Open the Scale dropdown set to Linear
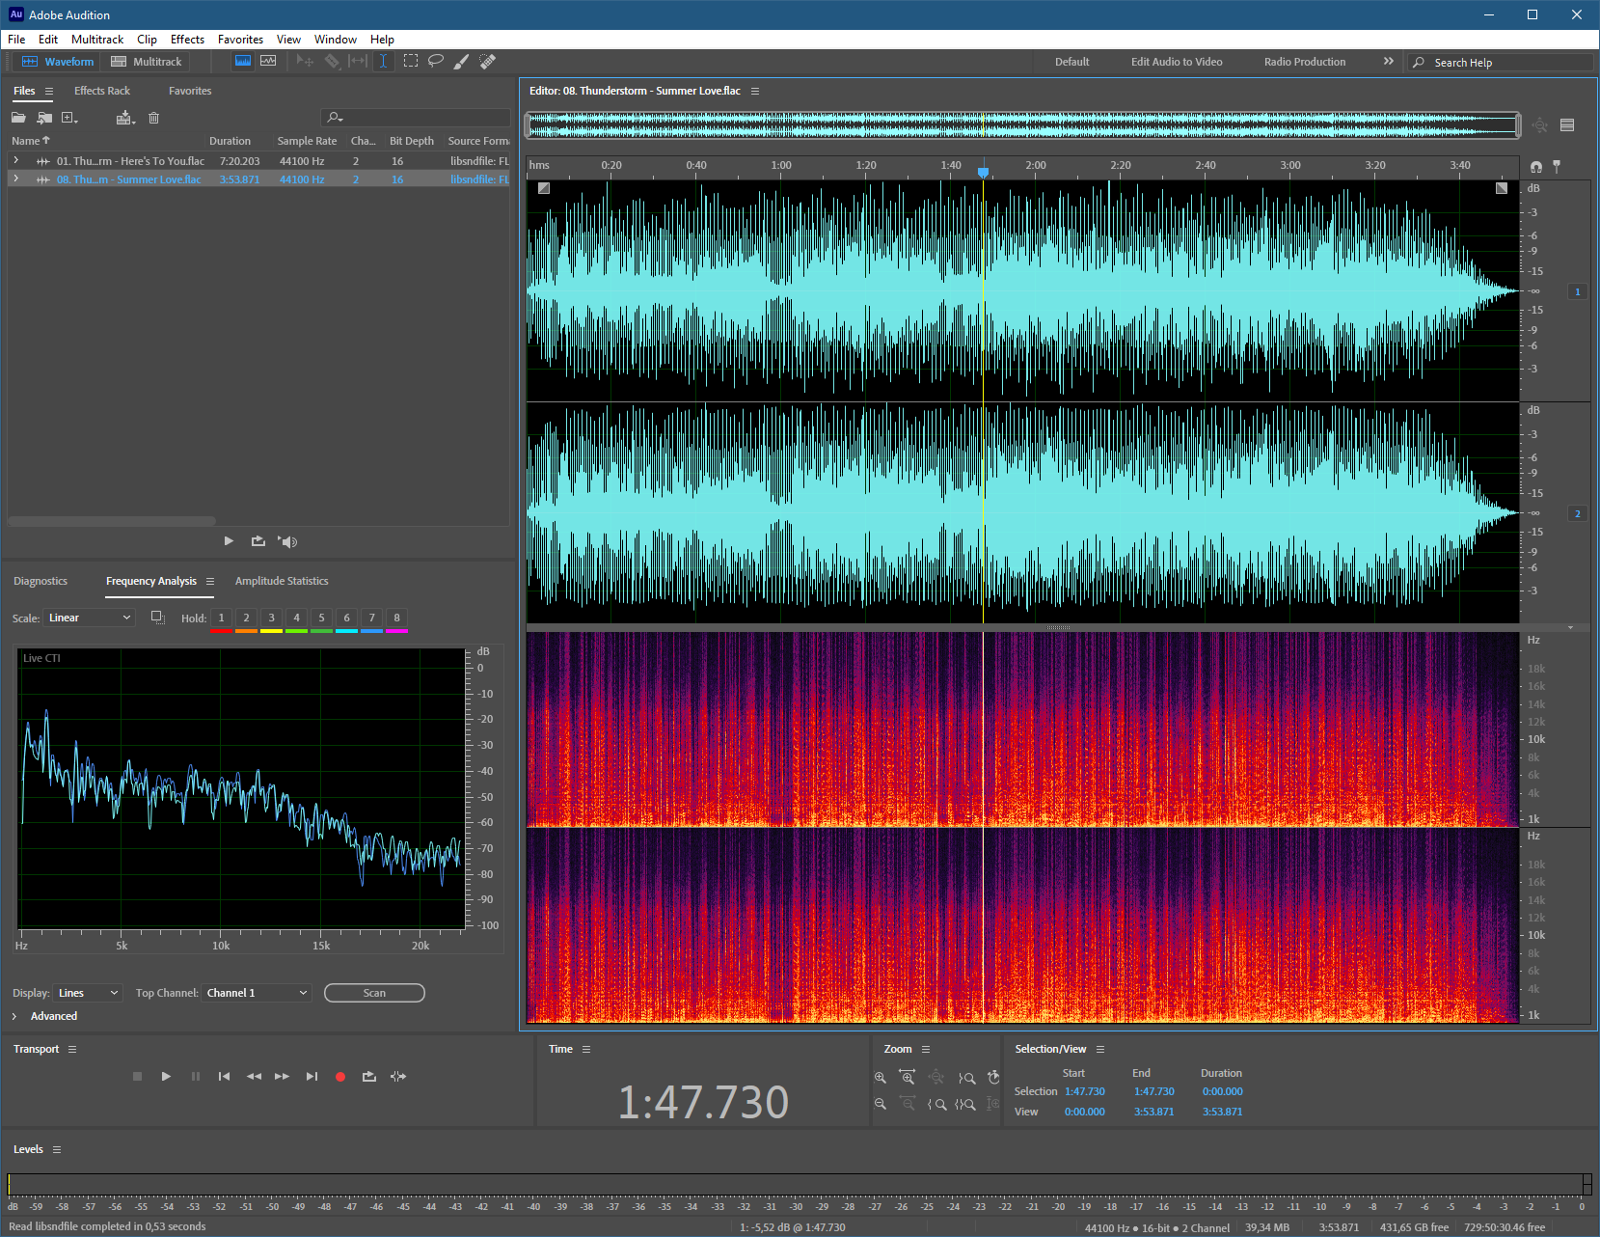1600x1237 pixels. (x=89, y=618)
